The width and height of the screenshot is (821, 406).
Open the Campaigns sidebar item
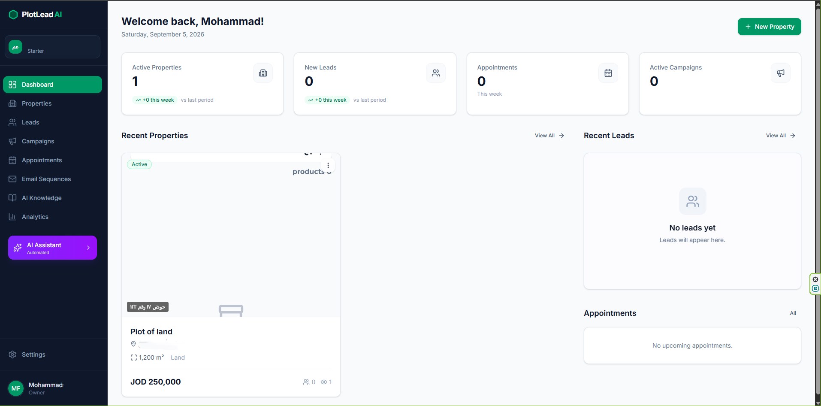point(52,141)
